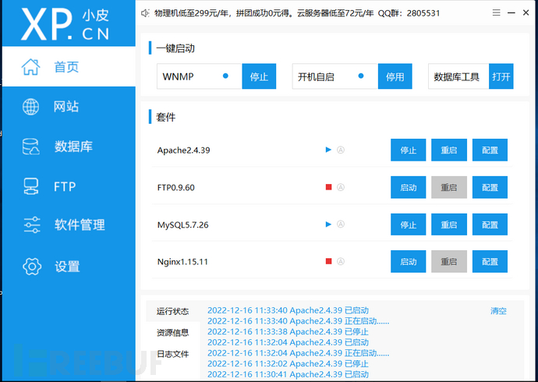
Task: Select the WNMP radio dot
Action: [225, 76]
